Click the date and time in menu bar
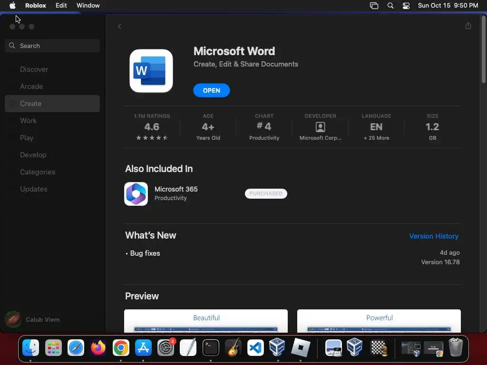Screen dimensions: 487x365 click(448, 6)
